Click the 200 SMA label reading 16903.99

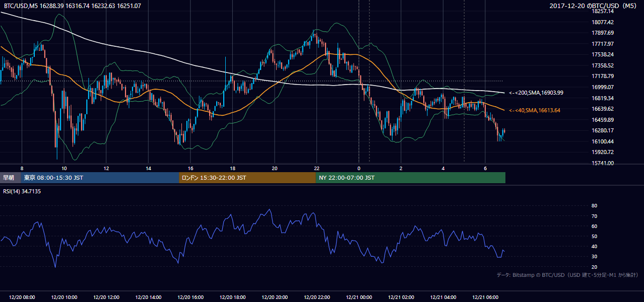click(536, 93)
